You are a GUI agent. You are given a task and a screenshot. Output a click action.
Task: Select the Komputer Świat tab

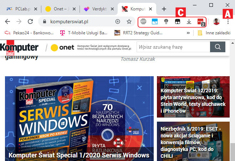pyautogui.click(x=133, y=9)
